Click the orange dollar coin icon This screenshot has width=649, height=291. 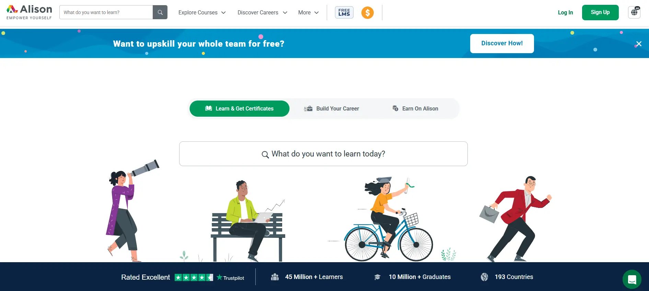pos(367,13)
